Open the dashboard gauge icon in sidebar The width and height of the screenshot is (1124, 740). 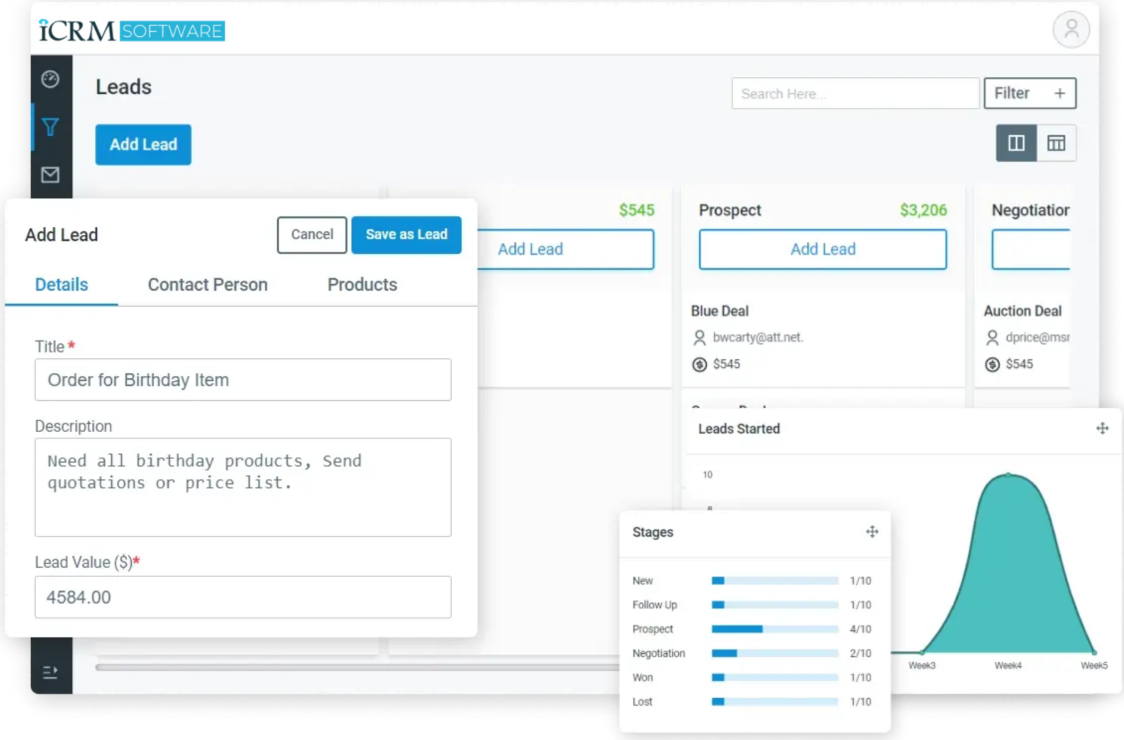[x=51, y=80]
